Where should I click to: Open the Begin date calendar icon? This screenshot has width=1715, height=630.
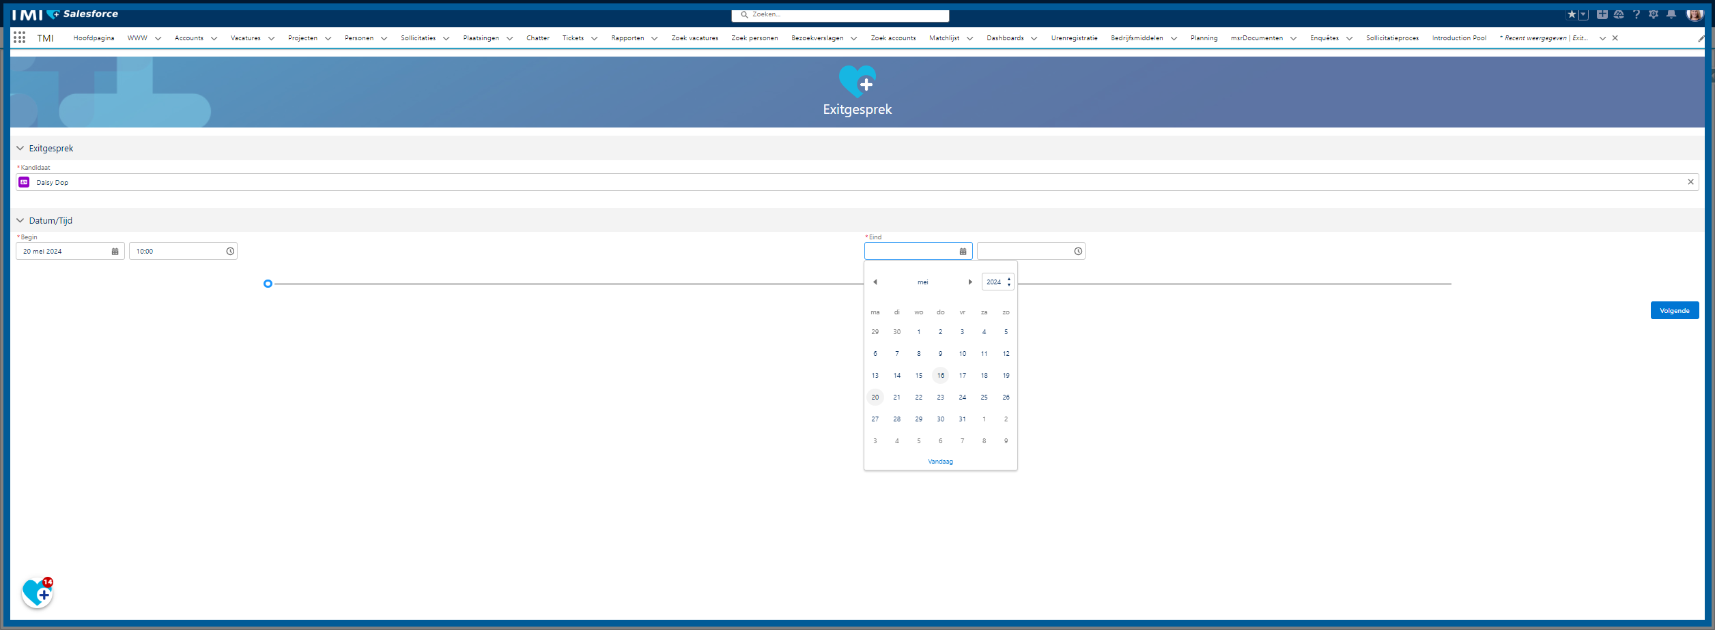pyautogui.click(x=115, y=252)
